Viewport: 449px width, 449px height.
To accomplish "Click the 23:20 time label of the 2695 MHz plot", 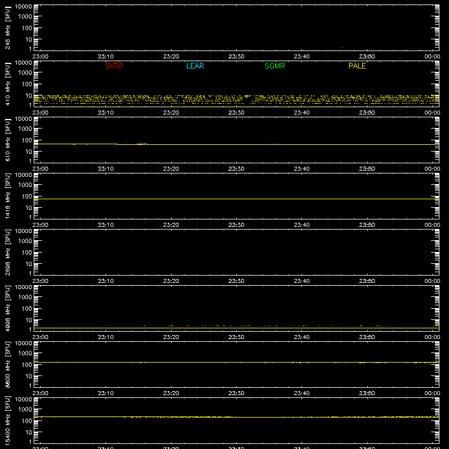I will tap(171, 281).
